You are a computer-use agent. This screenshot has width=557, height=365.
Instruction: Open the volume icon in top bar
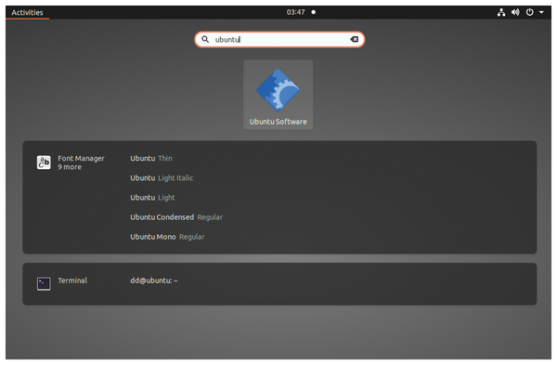(515, 12)
